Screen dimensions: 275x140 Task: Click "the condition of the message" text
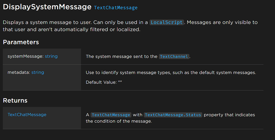tap(119, 121)
